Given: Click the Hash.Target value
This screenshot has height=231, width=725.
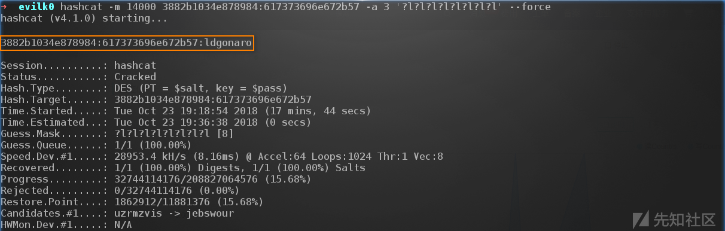Looking at the screenshot, I should coord(212,99).
